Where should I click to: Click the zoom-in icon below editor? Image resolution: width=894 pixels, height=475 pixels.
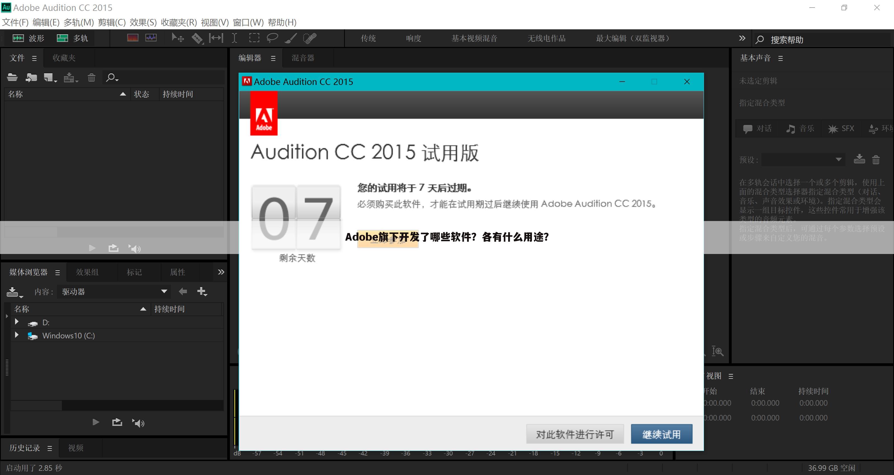pos(717,351)
